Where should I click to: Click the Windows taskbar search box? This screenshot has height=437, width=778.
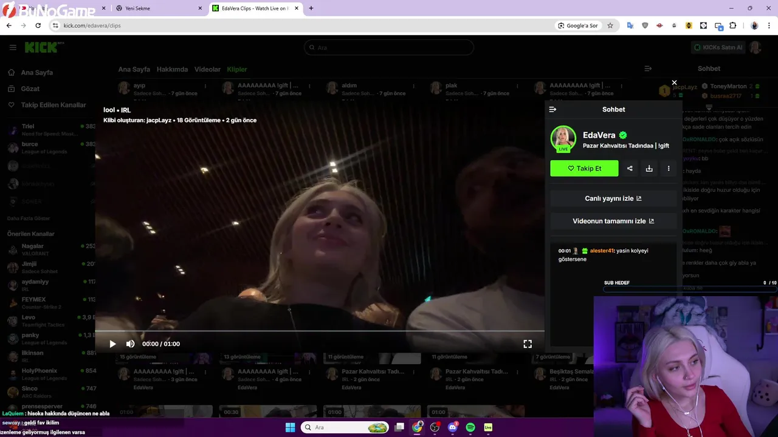(345, 427)
